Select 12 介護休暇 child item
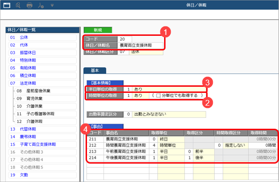 (x=45, y=121)
